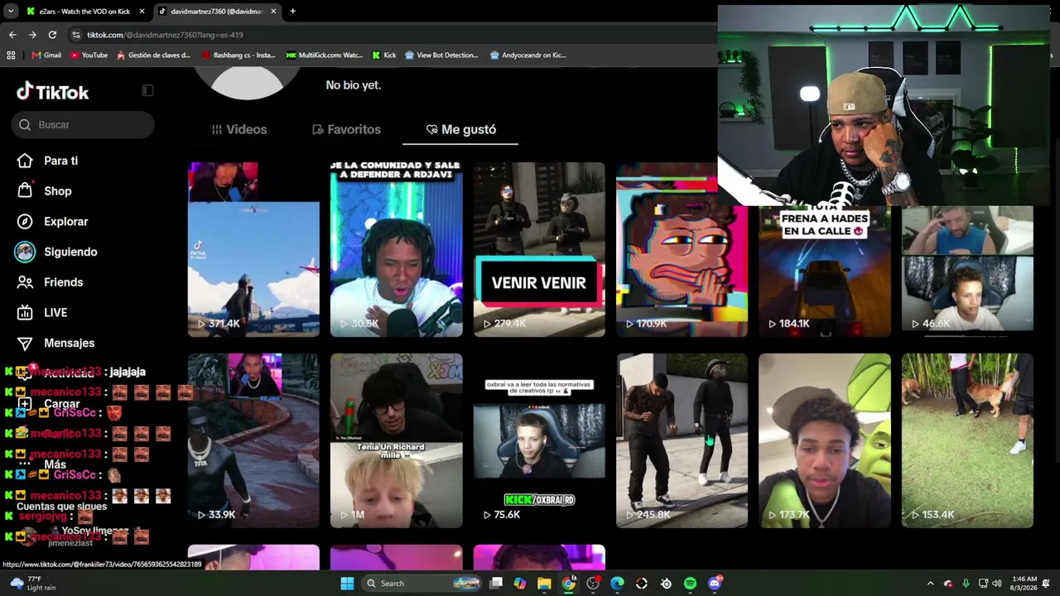This screenshot has width=1060, height=596.
Task: Open the Shop bag icon
Action: pos(25,191)
